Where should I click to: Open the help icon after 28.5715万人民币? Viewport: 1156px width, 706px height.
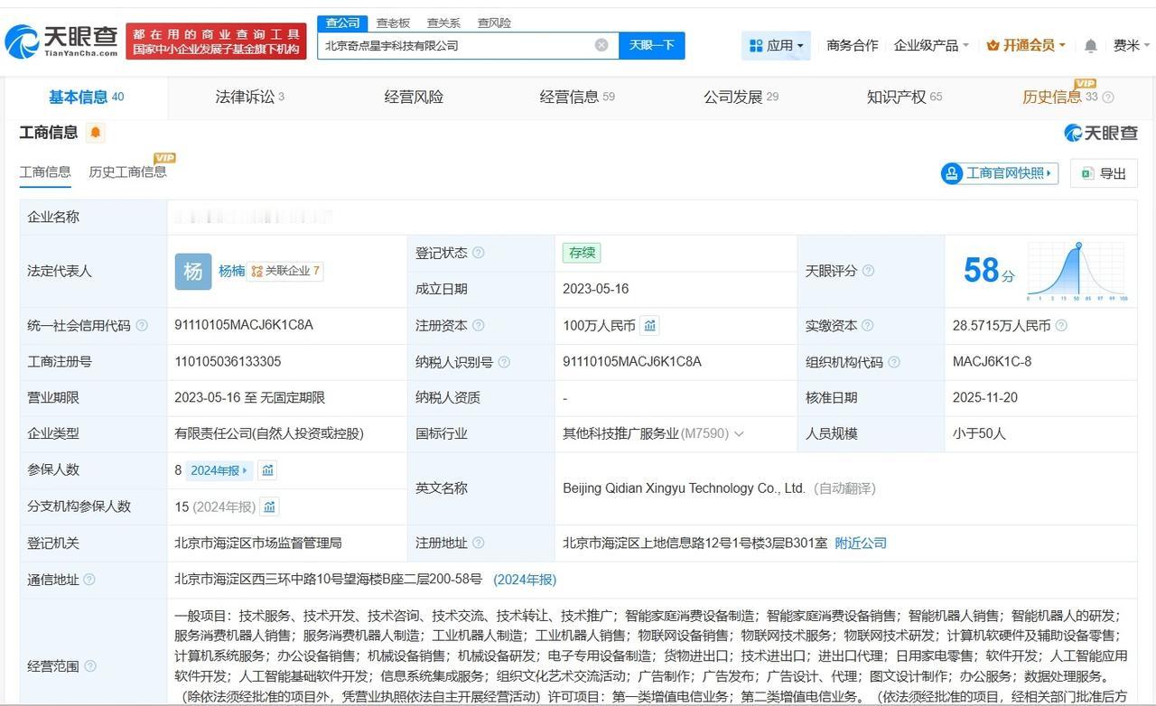pos(1061,325)
